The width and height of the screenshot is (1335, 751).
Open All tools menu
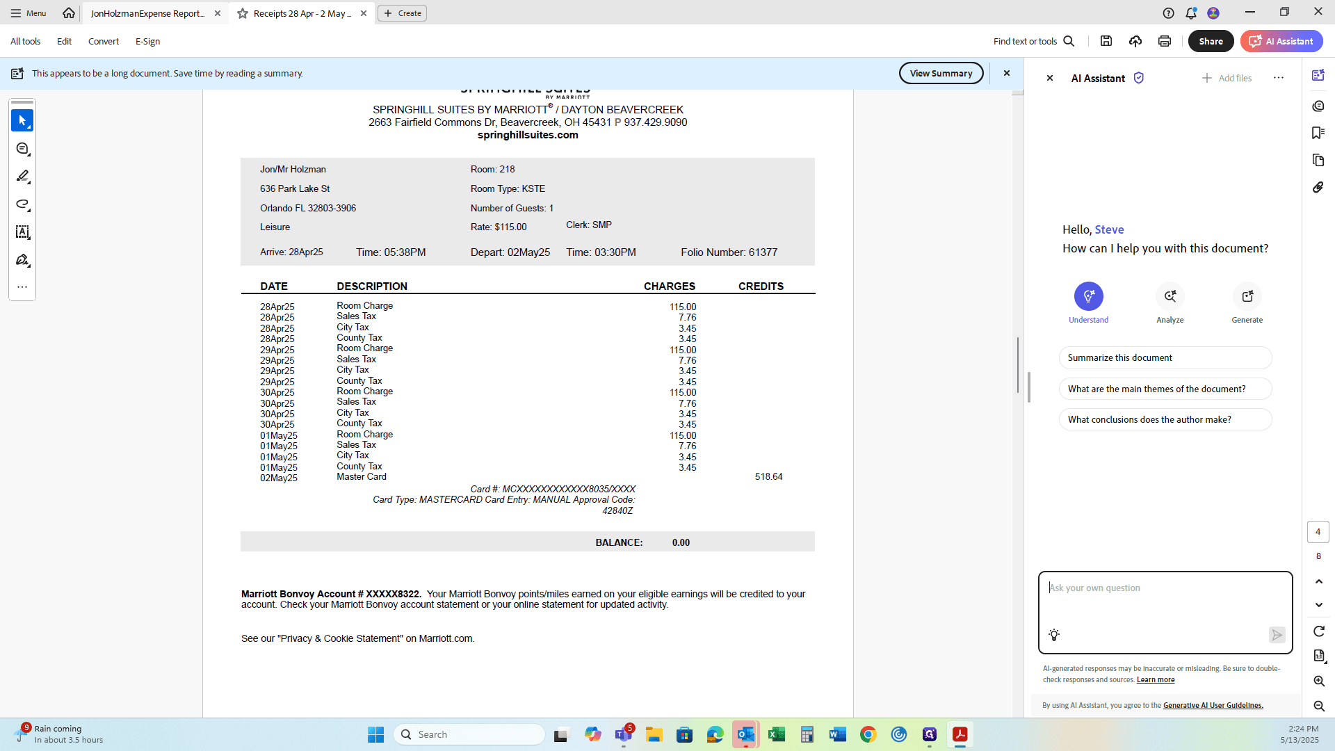[x=26, y=42]
